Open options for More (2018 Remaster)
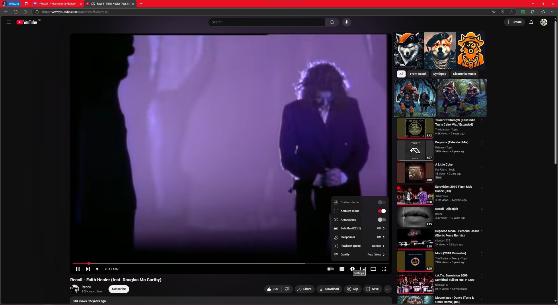558x305 pixels. (x=482, y=254)
